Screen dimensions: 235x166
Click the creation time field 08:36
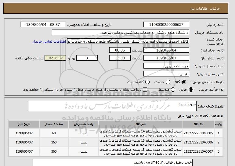120,50
